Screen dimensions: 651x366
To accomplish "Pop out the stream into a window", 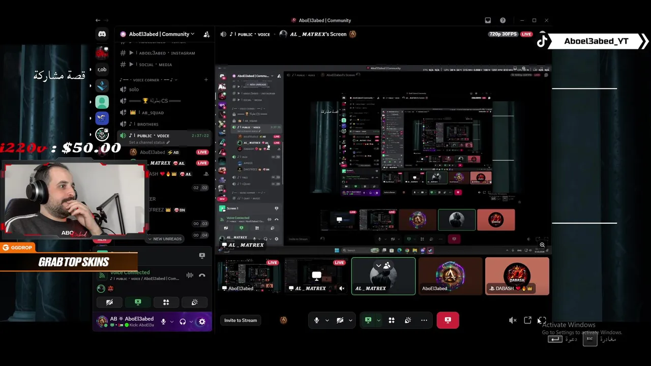I will click(527, 320).
